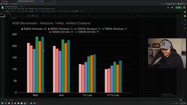Image resolution: width=187 pixels, height=105 pixels.
Task: Open the Windows Start menu
Action: click(x=2, y=103)
